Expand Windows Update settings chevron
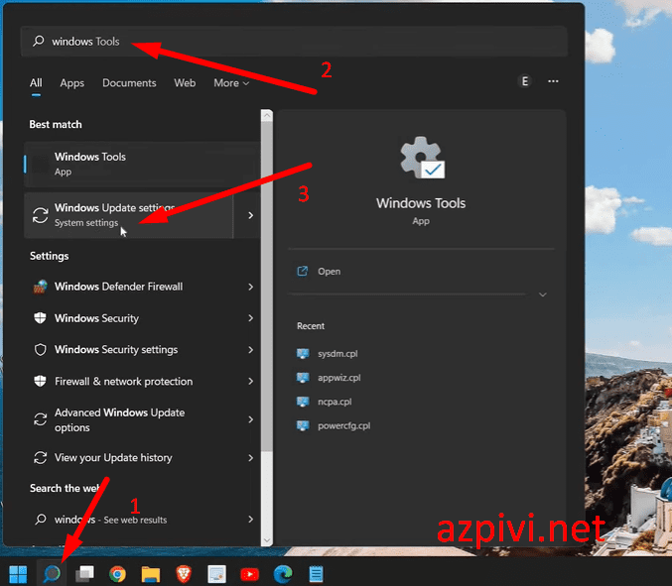 point(251,215)
